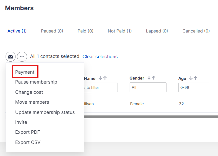Open the Not Paid (1) tab
218x156 pixels.
(x=120, y=31)
